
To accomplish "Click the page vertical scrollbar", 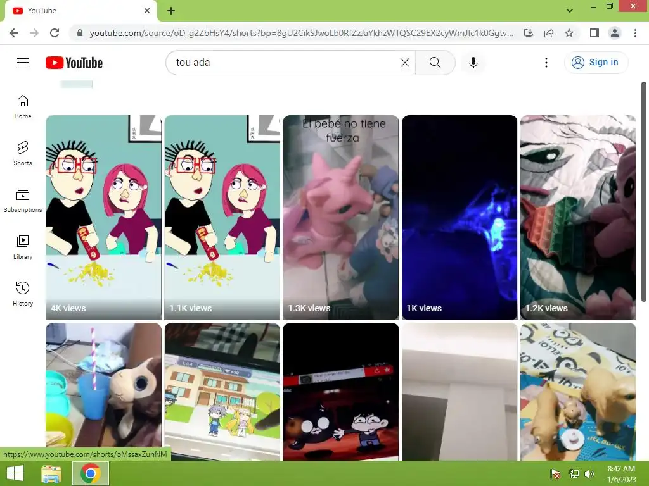I will point(644,192).
